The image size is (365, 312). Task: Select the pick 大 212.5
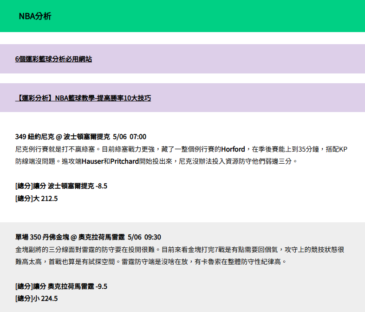pyautogui.click(x=36, y=199)
